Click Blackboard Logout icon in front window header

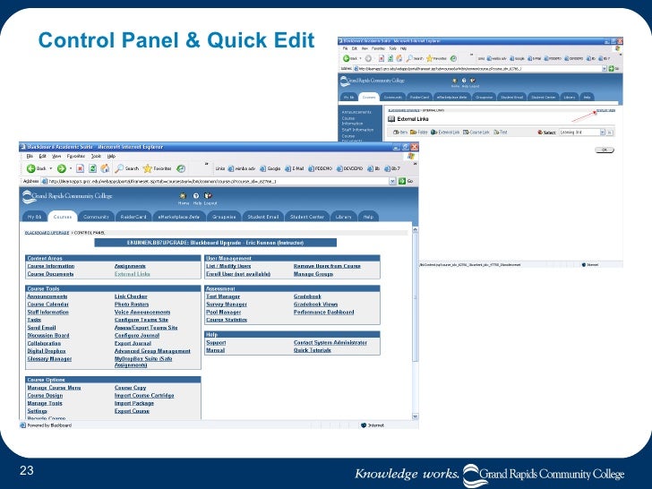(x=210, y=198)
